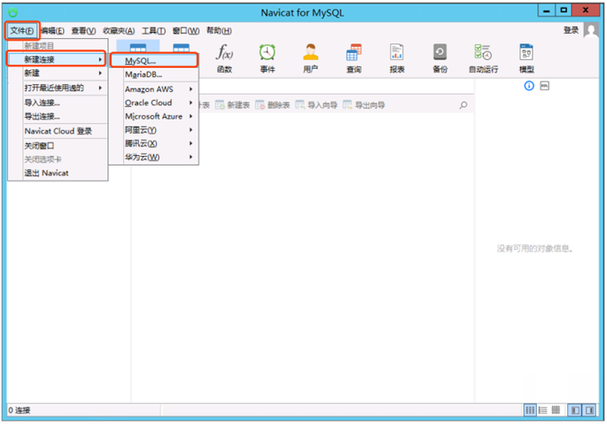Click the search magnifier in object list
Viewport: 607px width, 425px height.
pyautogui.click(x=463, y=105)
